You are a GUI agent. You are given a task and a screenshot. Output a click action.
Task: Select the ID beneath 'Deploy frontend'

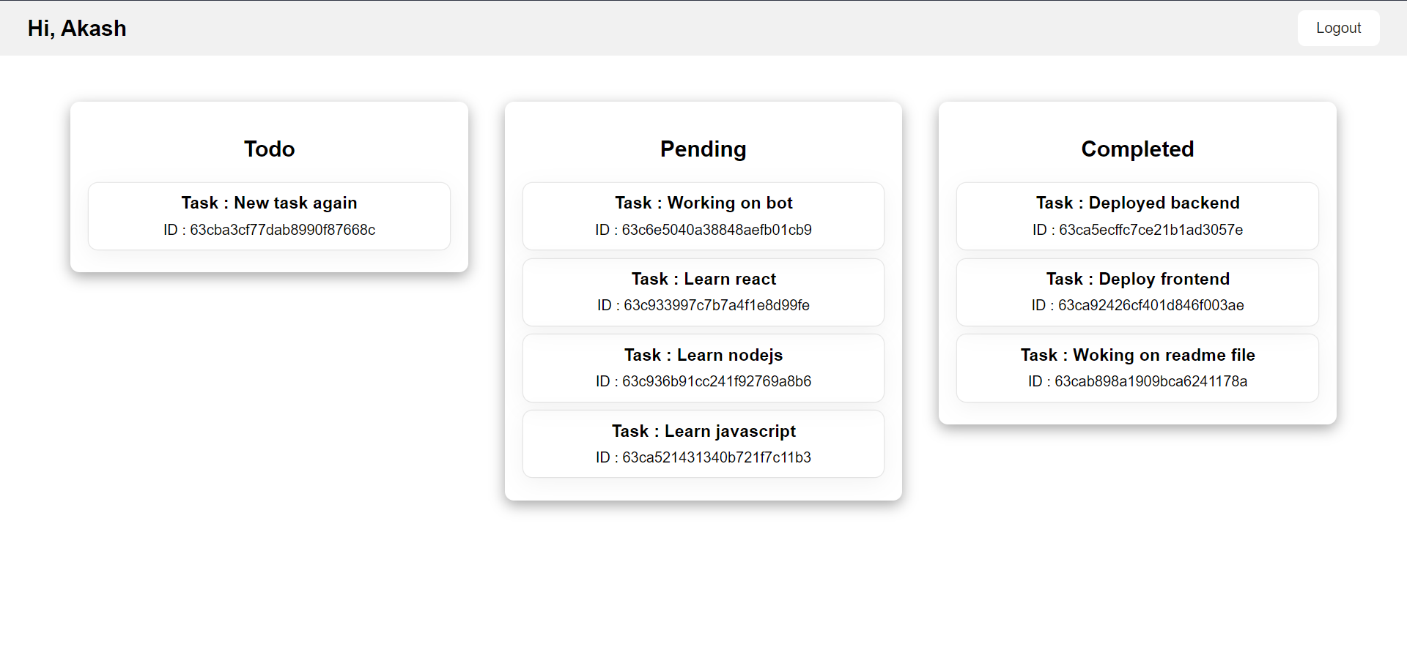coord(1137,305)
